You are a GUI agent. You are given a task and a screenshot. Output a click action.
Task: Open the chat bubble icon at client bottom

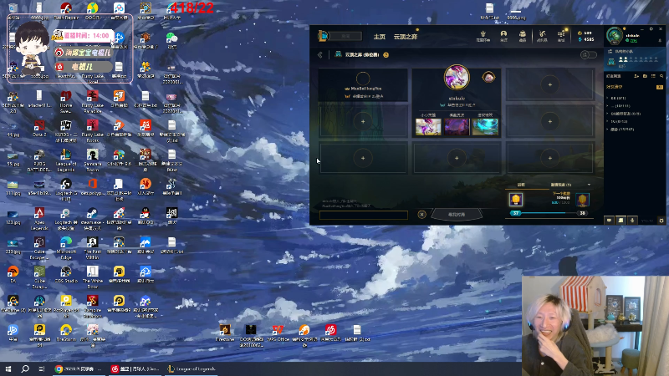pos(609,221)
